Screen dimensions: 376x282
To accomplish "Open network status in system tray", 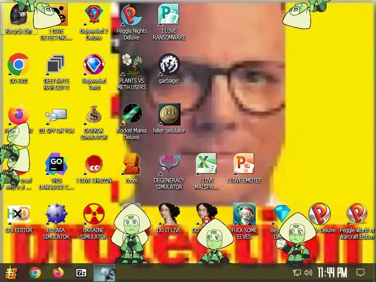I will coord(297,273).
